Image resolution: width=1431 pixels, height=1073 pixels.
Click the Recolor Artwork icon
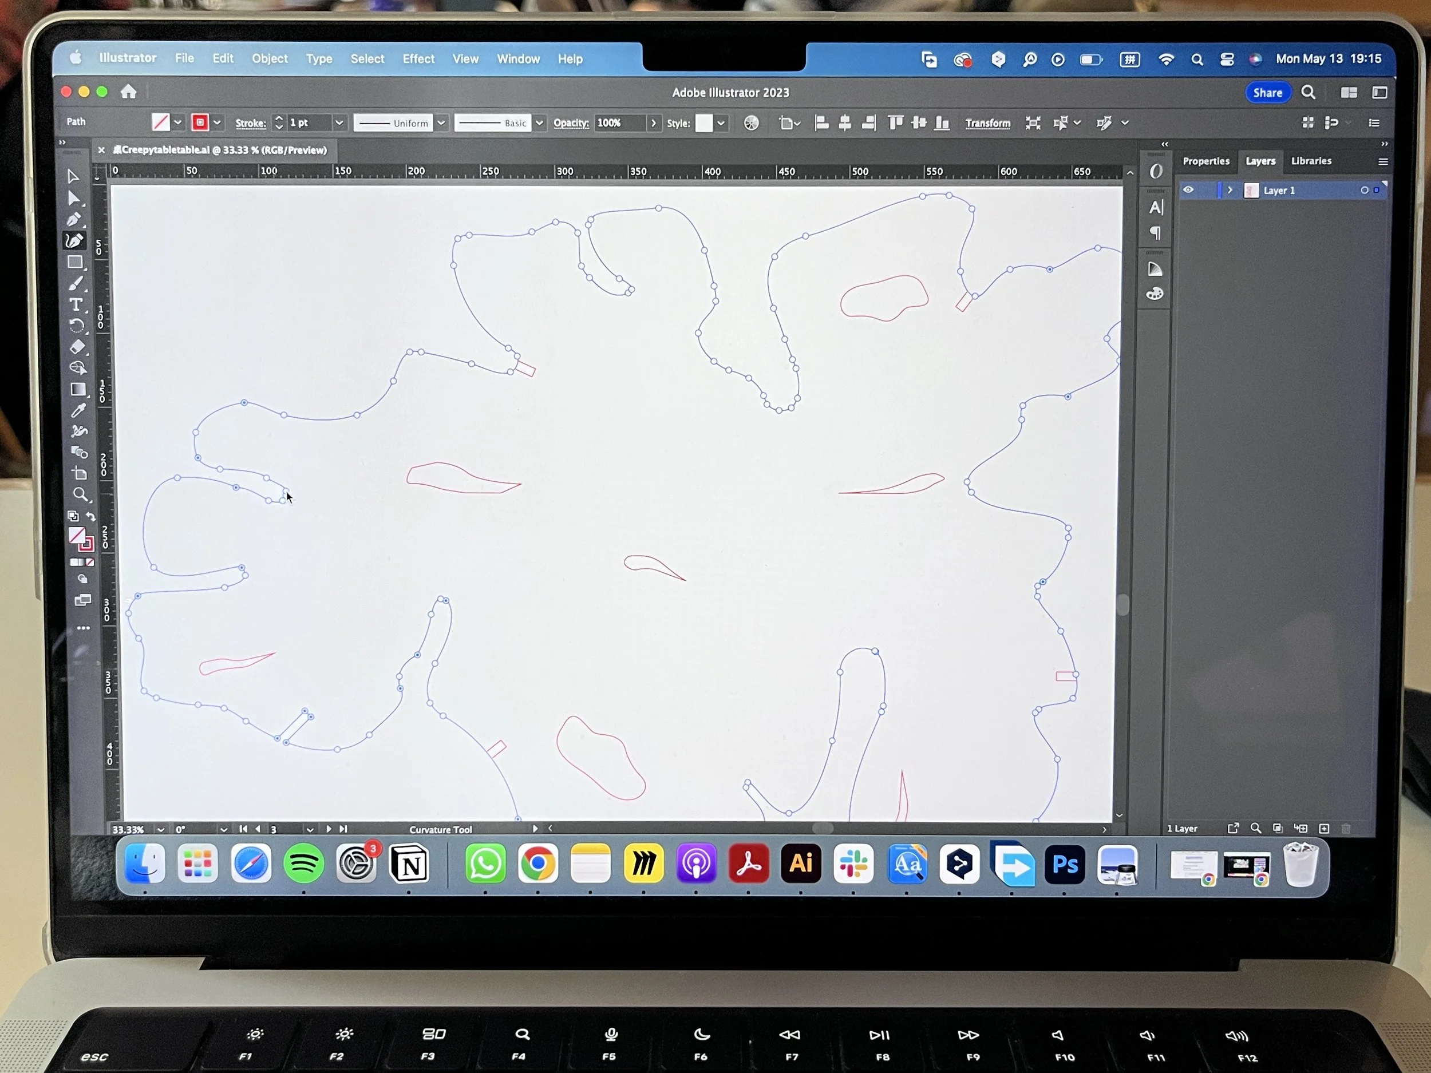point(751,123)
